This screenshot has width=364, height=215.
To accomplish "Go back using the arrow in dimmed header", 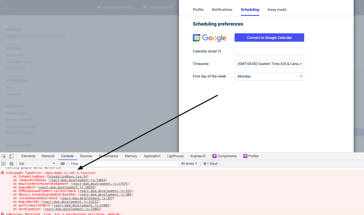I will click(x=8, y=7).
